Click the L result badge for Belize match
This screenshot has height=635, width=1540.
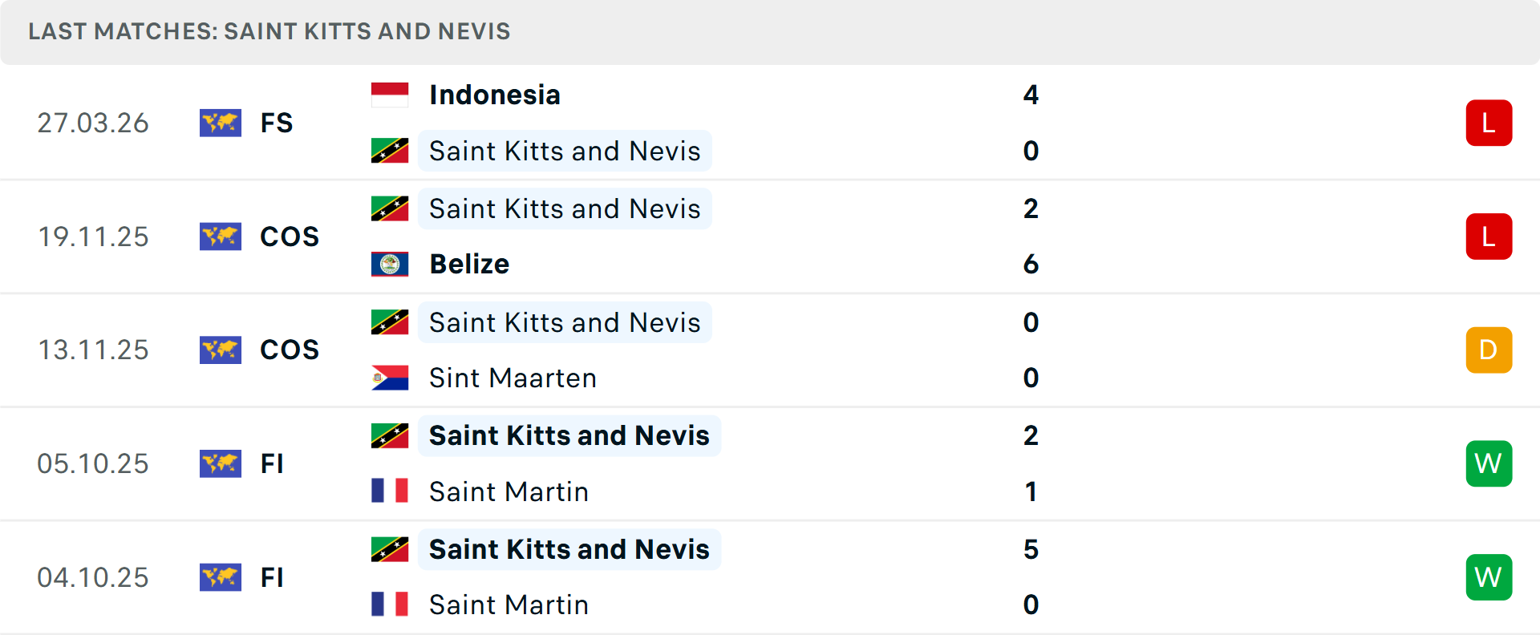point(1489,237)
